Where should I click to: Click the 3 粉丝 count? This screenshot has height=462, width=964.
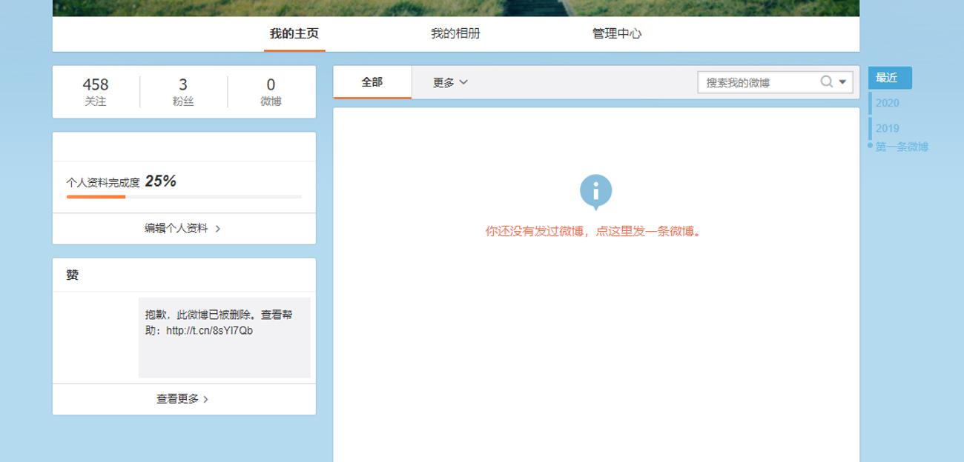(x=182, y=91)
